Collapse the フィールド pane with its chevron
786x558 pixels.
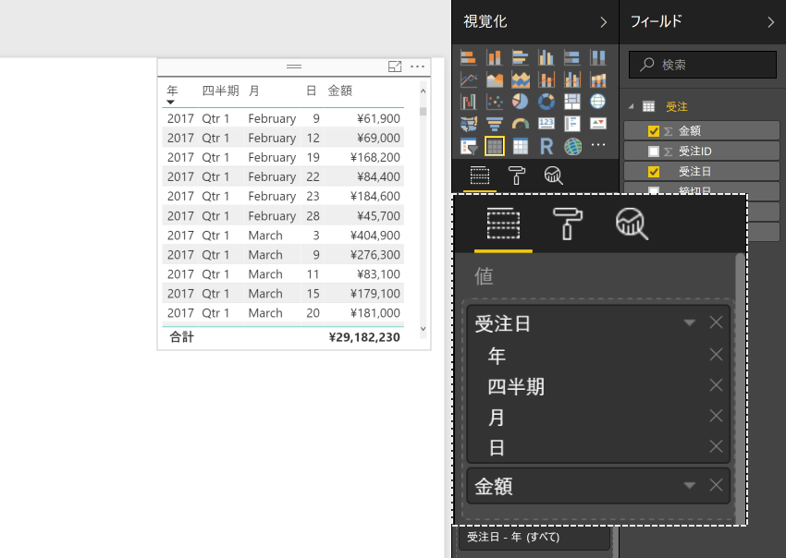(x=770, y=22)
